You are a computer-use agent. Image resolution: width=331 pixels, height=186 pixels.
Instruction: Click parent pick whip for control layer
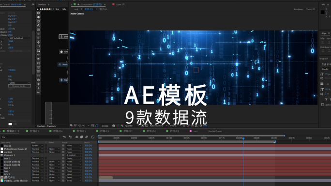(x=63, y=152)
